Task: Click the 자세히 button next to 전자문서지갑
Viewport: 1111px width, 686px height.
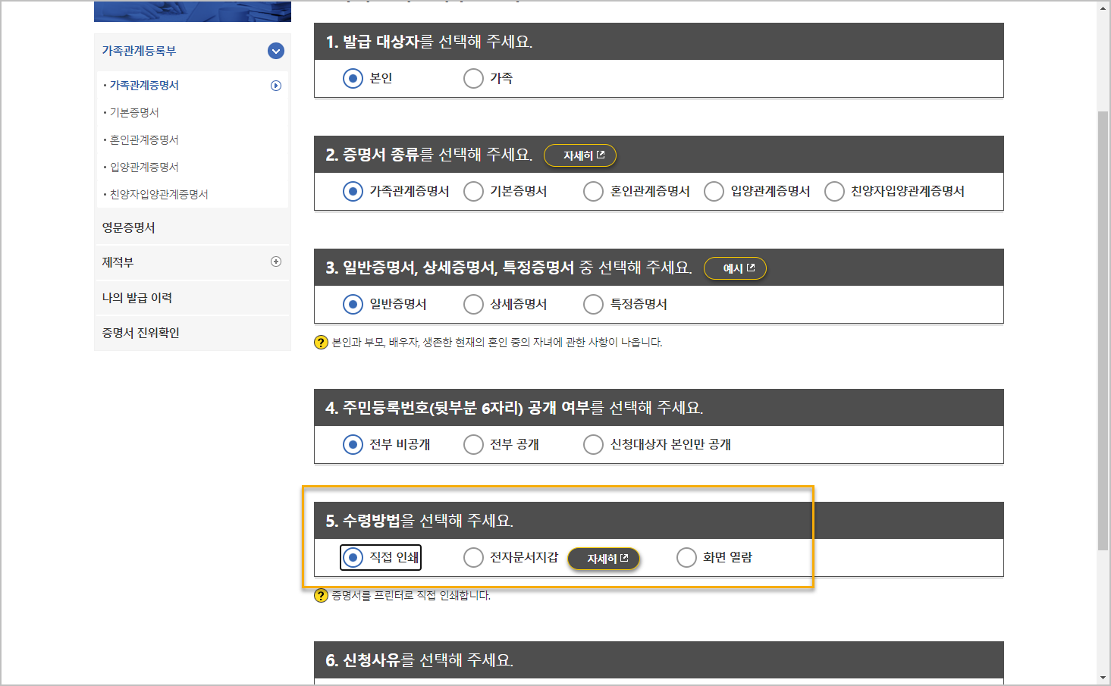Action: tap(604, 557)
